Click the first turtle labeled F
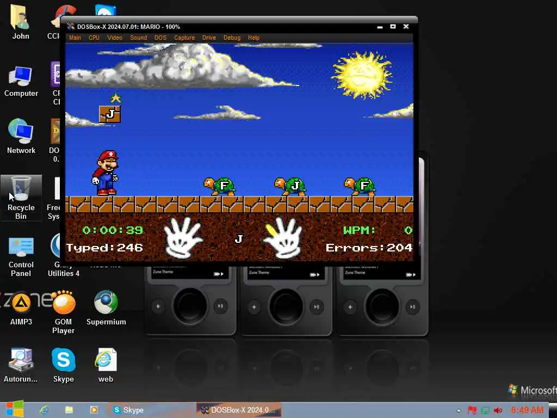This screenshot has width=557, height=418. point(220,186)
